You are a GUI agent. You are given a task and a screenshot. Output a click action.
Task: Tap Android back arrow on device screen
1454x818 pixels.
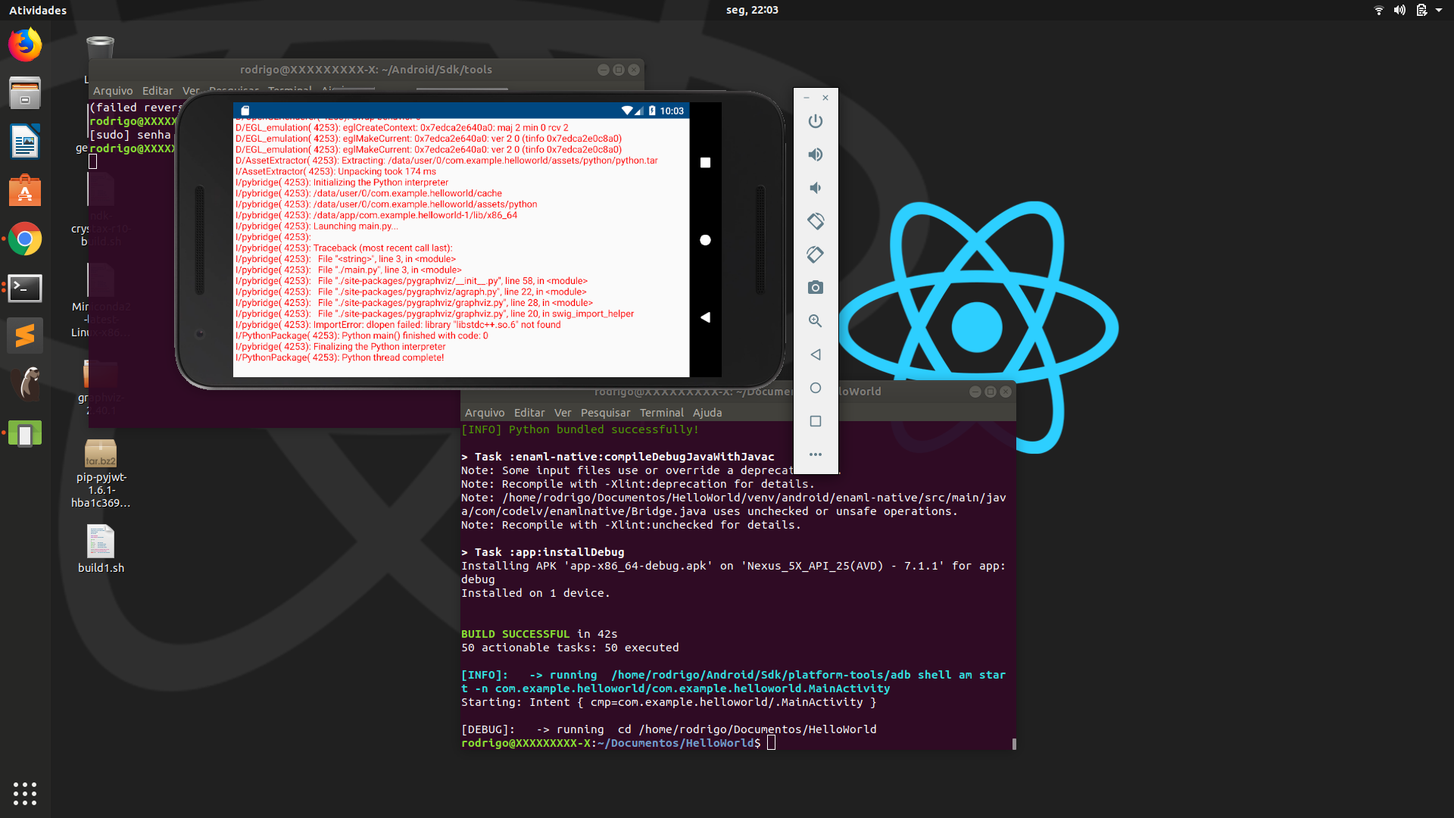point(705,317)
